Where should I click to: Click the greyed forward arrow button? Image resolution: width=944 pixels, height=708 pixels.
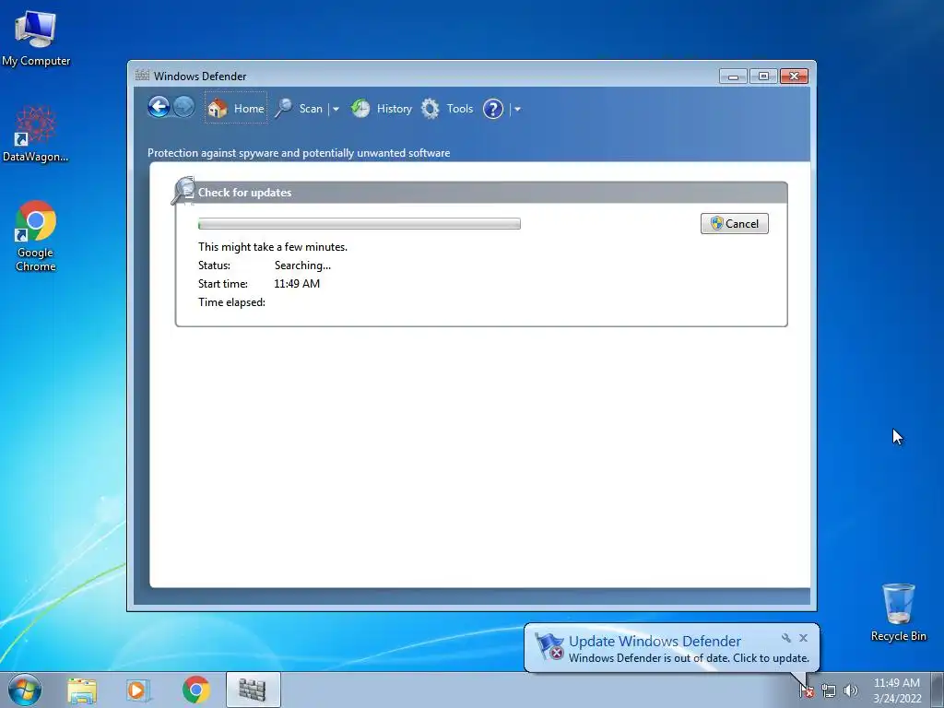click(x=184, y=108)
